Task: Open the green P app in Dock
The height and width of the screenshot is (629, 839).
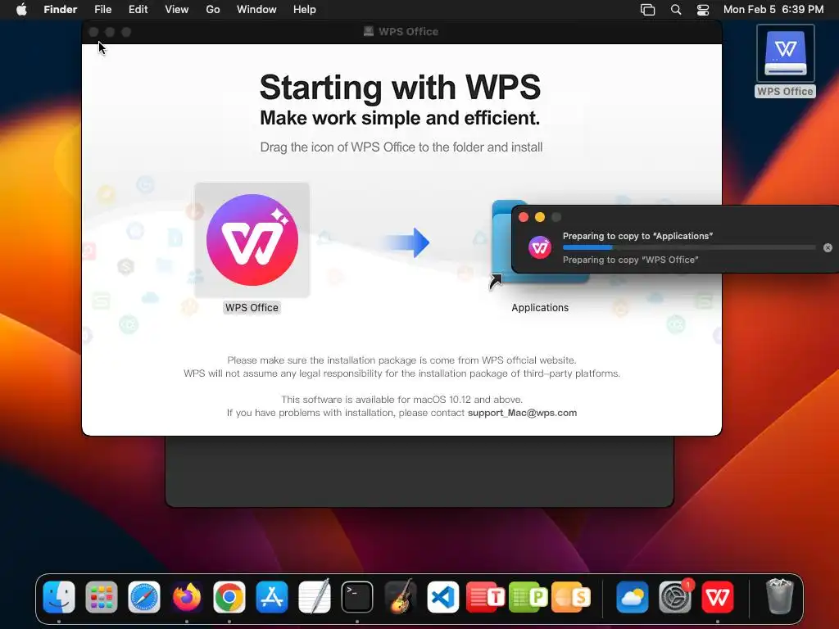Action: [x=528, y=597]
